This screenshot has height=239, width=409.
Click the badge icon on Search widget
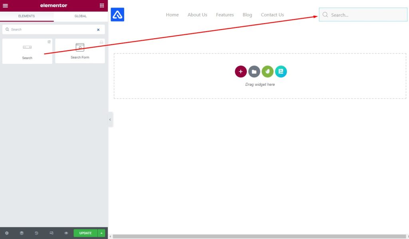[49, 42]
